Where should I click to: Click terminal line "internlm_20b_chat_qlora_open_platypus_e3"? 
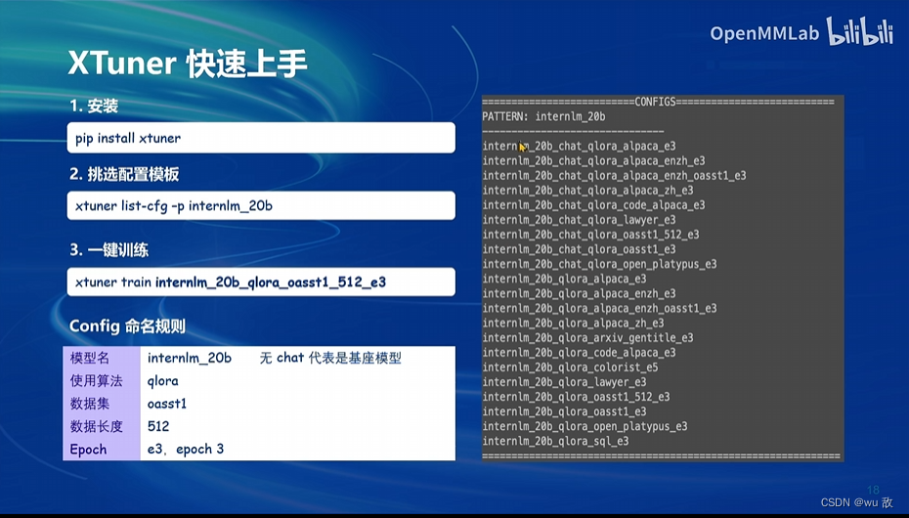[x=599, y=264]
